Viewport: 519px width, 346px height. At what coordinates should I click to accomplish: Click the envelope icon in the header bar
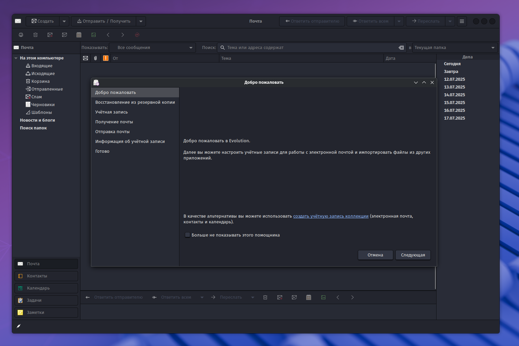point(18,21)
